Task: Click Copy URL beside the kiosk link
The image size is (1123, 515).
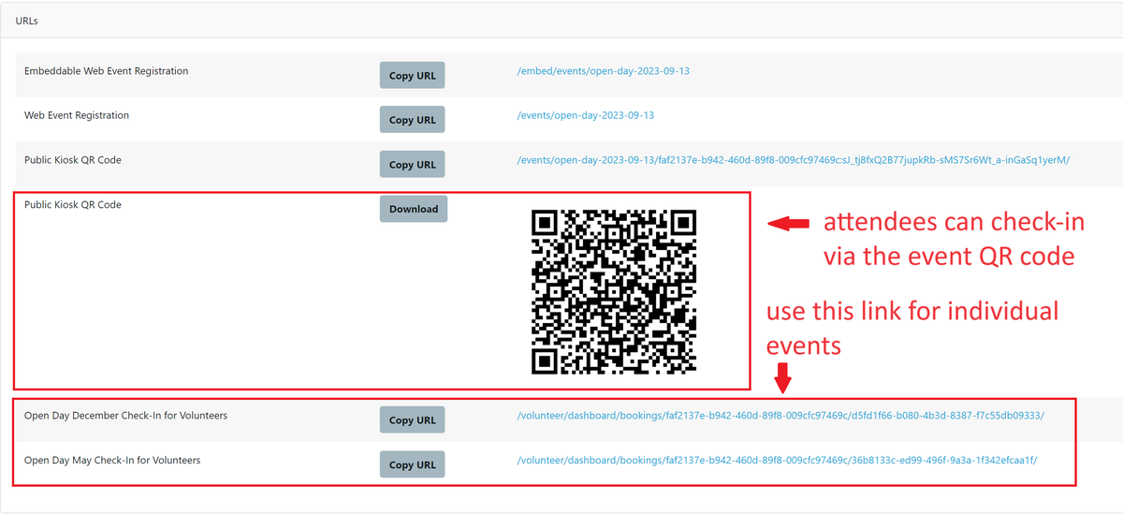Action: click(x=412, y=165)
